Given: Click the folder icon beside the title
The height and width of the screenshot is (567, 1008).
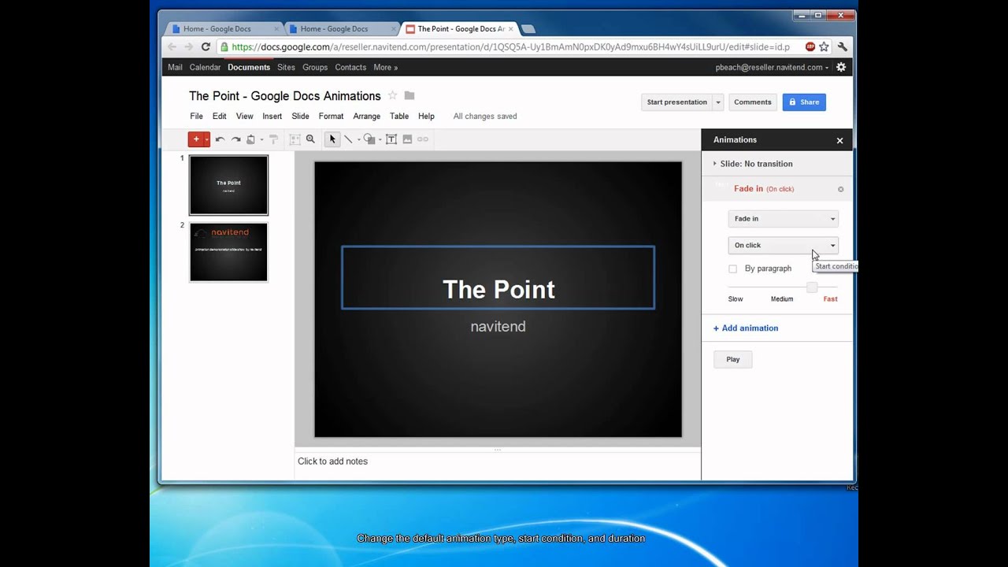Looking at the screenshot, I should 409,95.
